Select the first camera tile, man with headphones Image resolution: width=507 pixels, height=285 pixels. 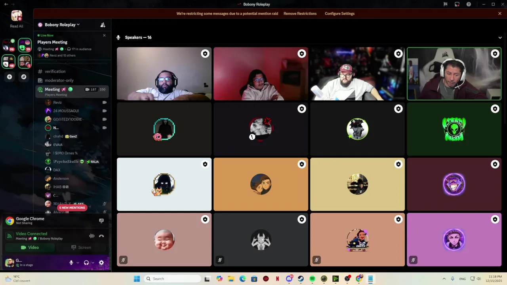click(164, 74)
